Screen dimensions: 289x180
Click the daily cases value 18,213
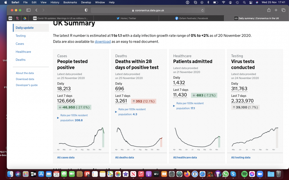(x=64, y=89)
